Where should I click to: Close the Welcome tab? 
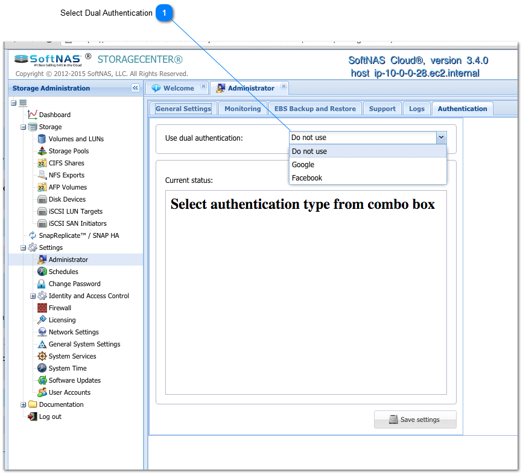click(203, 86)
